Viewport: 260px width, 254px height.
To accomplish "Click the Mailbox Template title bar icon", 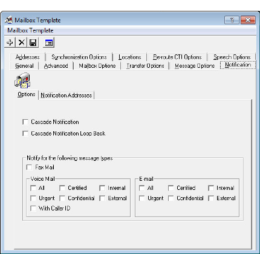I will click(9, 20).
